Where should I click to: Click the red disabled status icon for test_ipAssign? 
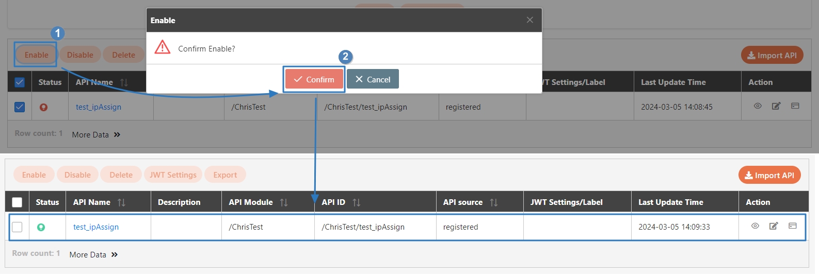43,107
